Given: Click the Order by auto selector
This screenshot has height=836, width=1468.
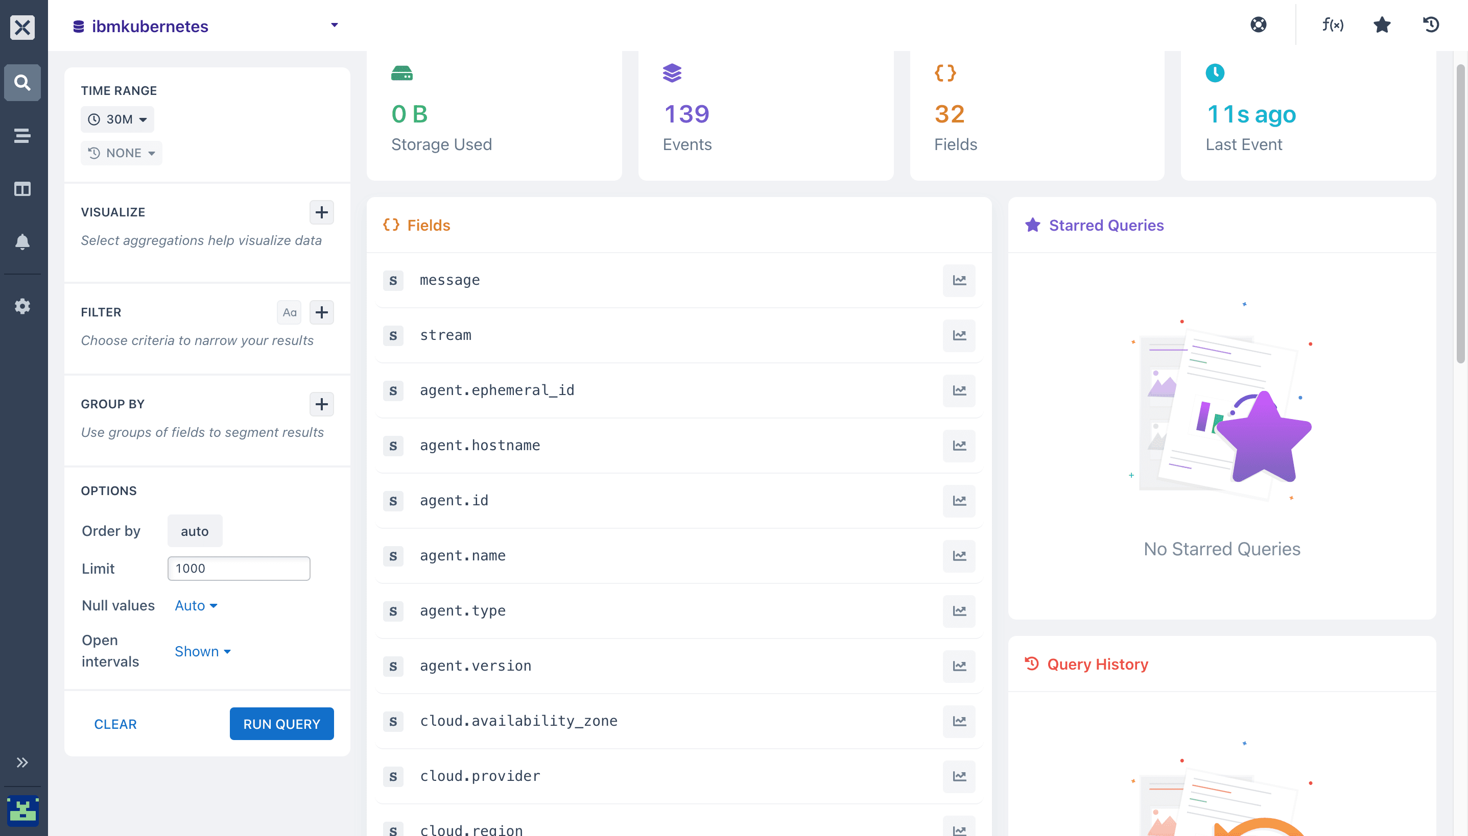Looking at the screenshot, I should 195,531.
